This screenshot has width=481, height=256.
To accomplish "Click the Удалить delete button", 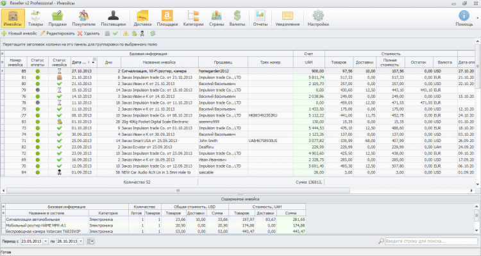I will 89,33.
